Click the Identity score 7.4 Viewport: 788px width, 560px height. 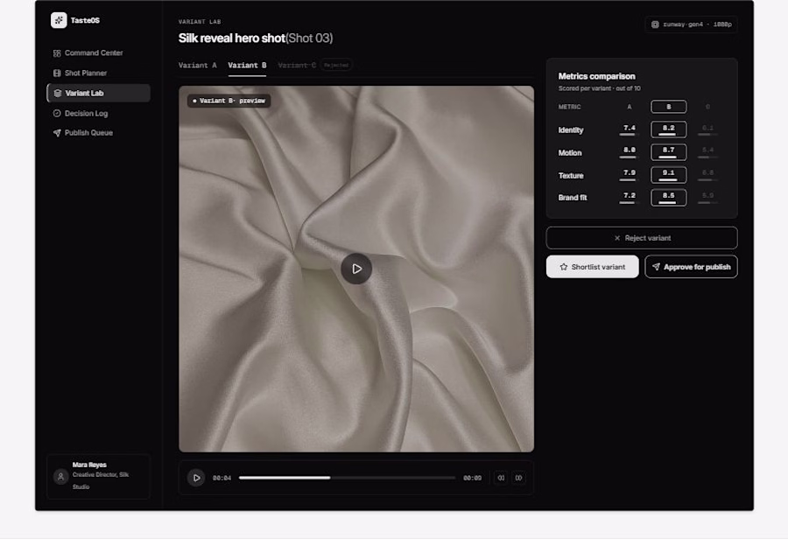coord(630,128)
